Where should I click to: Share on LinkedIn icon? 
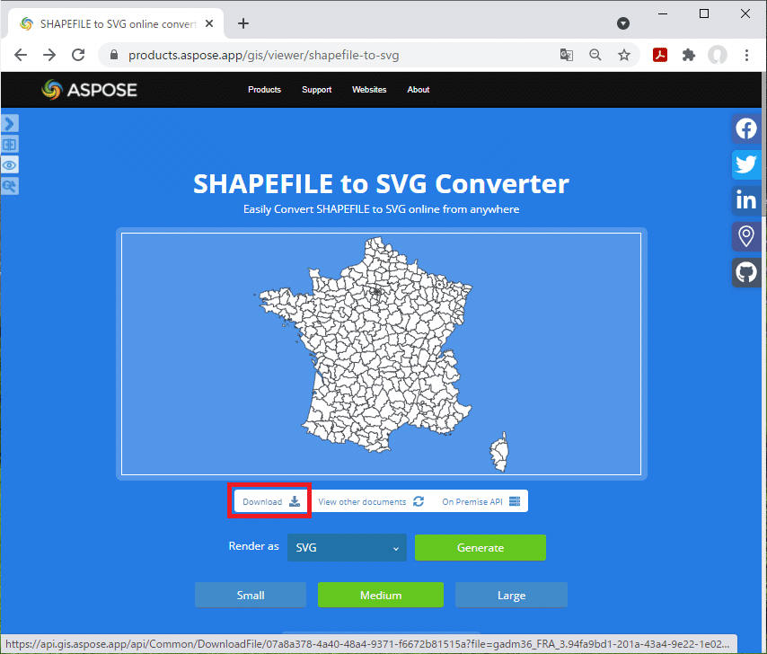point(746,200)
